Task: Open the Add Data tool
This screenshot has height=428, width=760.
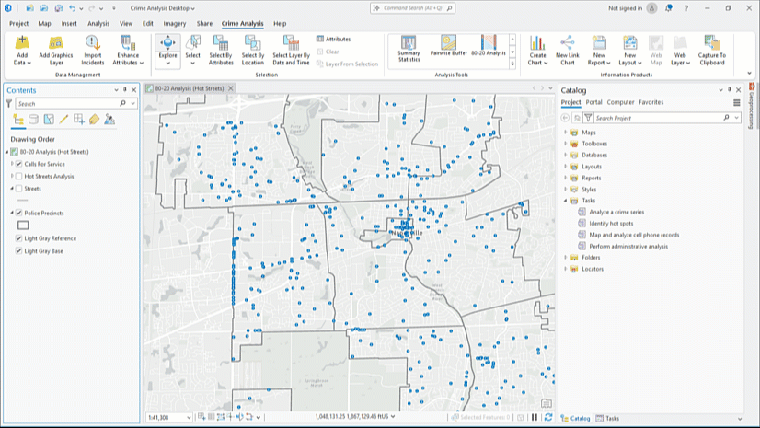Action: pyautogui.click(x=22, y=51)
